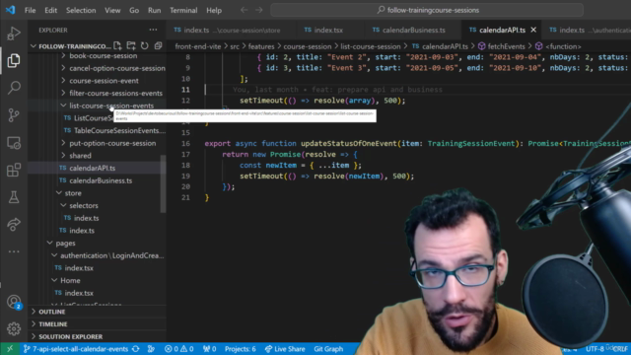Go back in navigation history
Viewport: 631px width, 355px height.
pos(244,10)
